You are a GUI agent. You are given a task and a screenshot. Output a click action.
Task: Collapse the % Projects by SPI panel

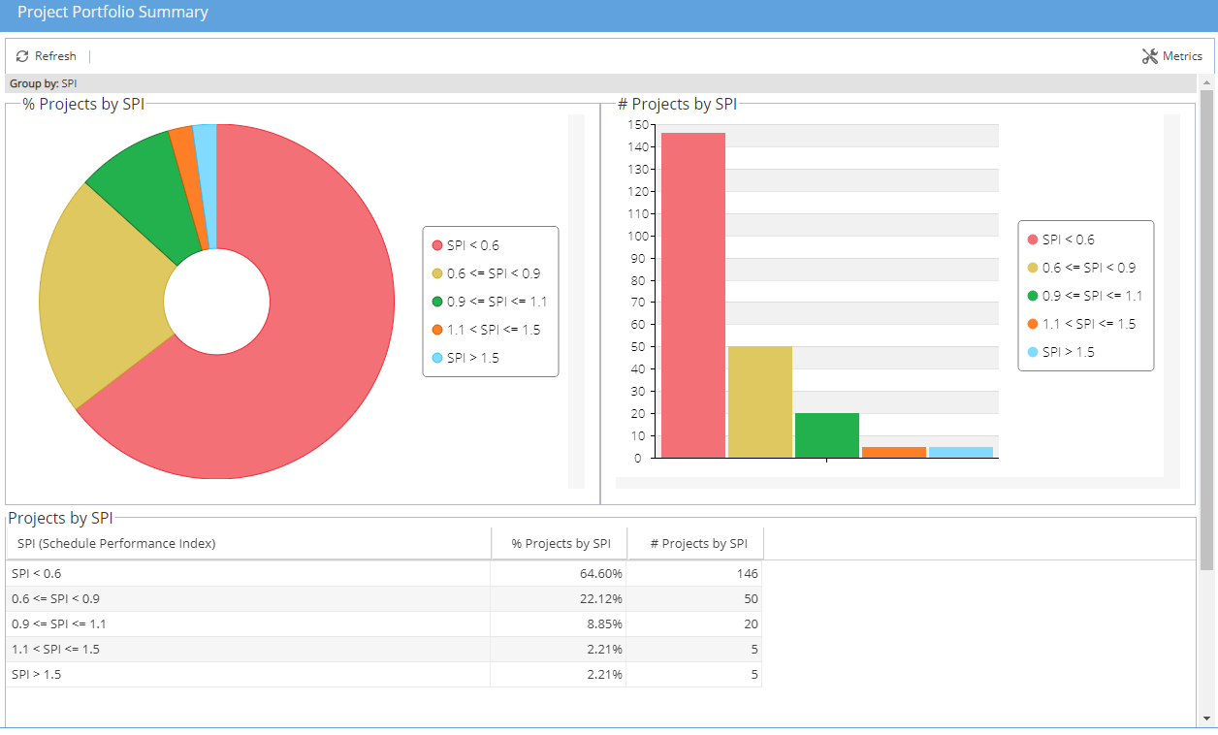[82, 104]
